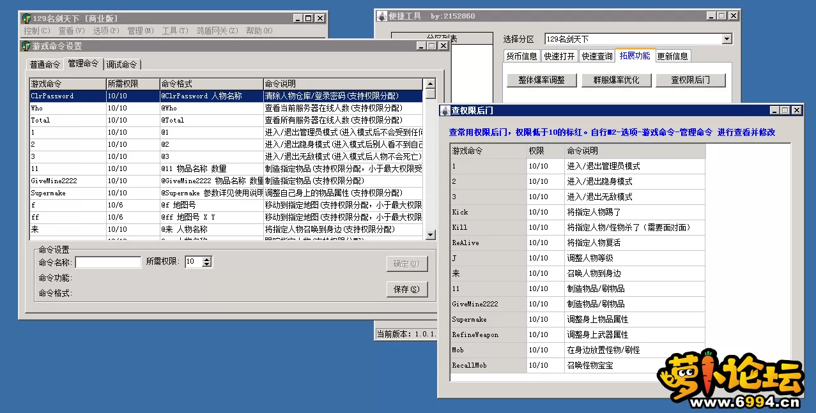Select the ClrPassword command row

pos(226,96)
